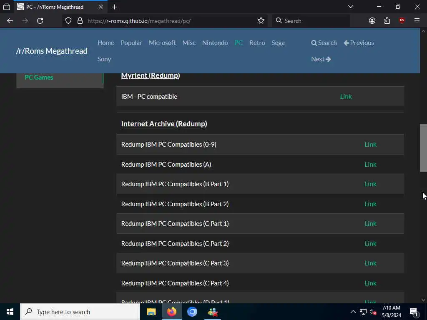Click the Internet Archive (Redump) heading
The height and width of the screenshot is (320, 427).
click(x=164, y=124)
